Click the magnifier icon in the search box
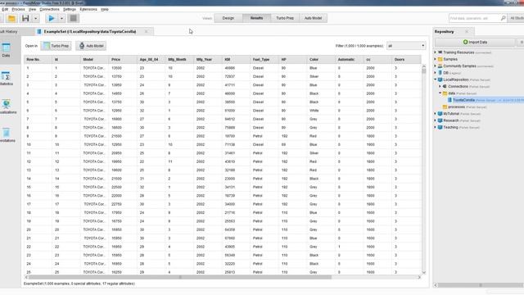Viewport: 524px width, 295px height. (503, 18)
